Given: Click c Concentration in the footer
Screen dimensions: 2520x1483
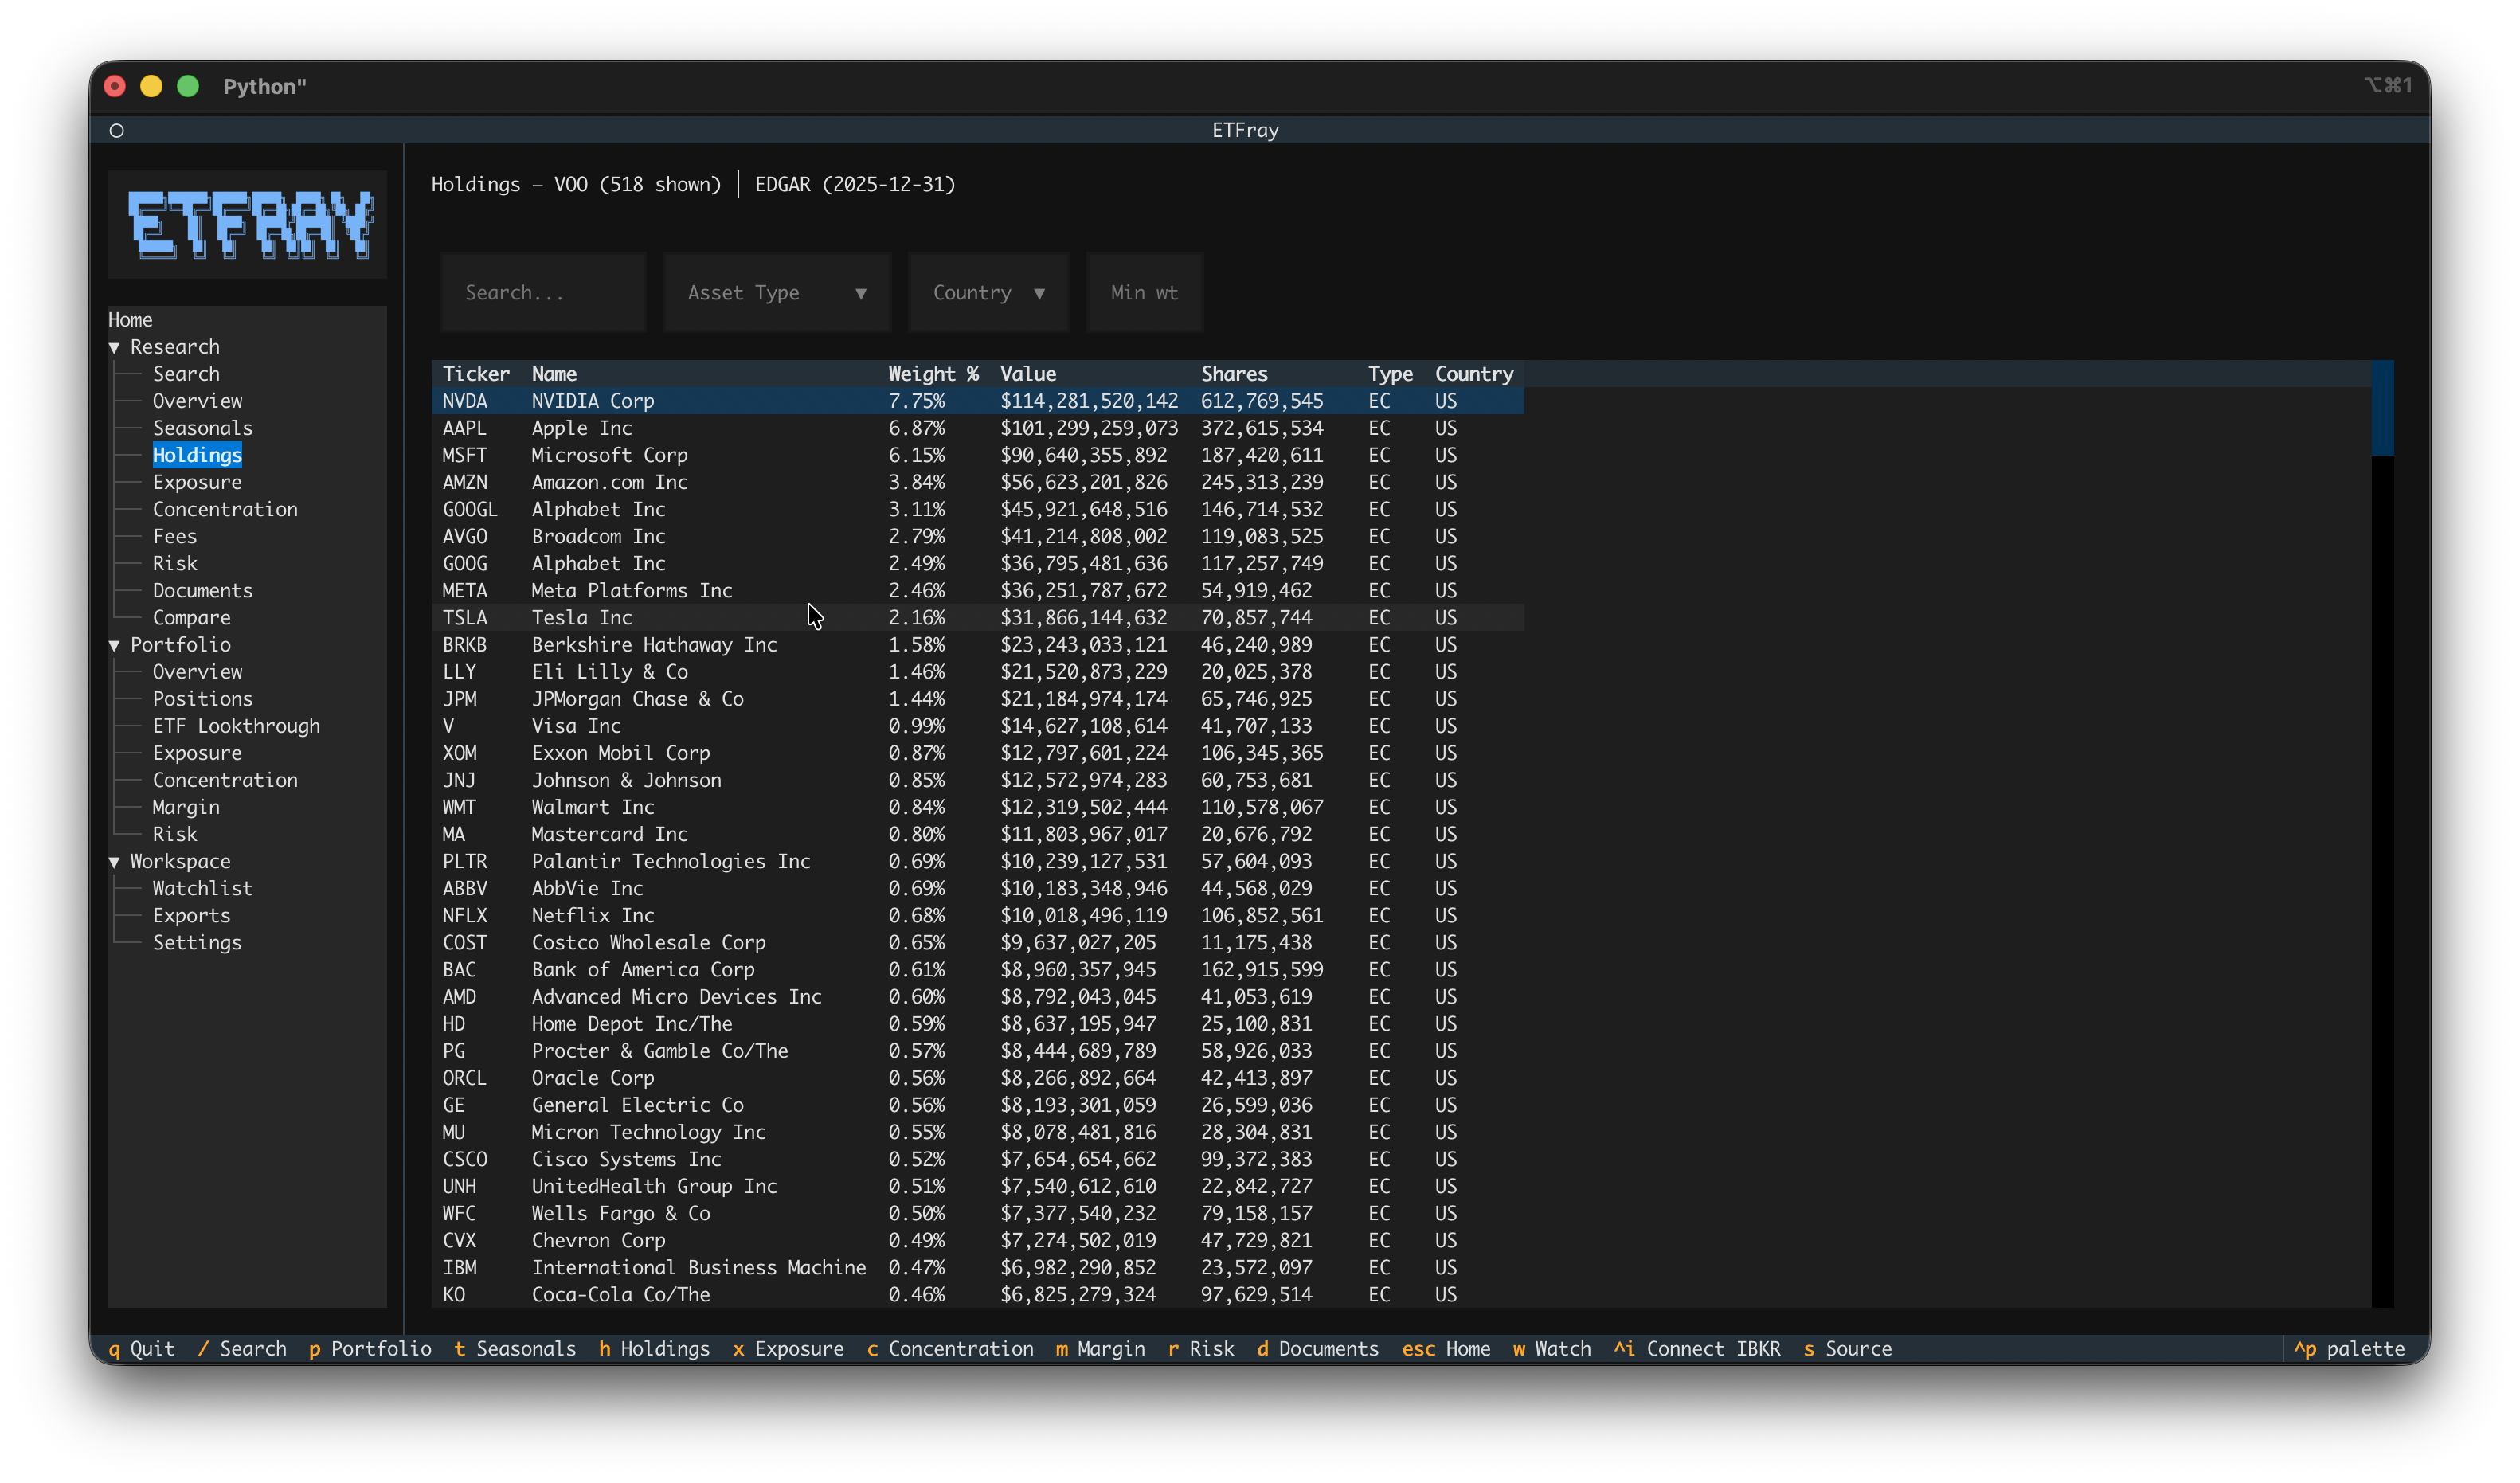Looking at the screenshot, I should (x=950, y=1349).
